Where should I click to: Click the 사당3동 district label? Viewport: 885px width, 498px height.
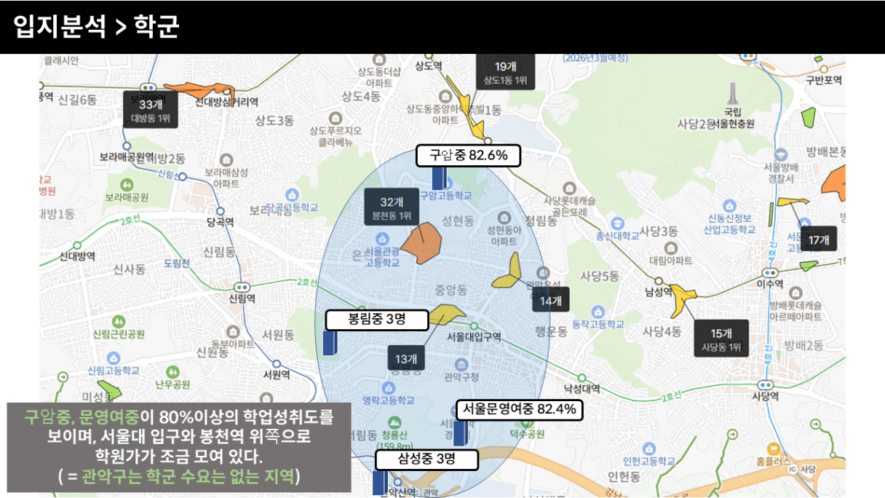pos(659,231)
